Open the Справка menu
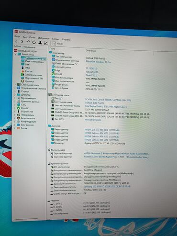 coord(66,39)
